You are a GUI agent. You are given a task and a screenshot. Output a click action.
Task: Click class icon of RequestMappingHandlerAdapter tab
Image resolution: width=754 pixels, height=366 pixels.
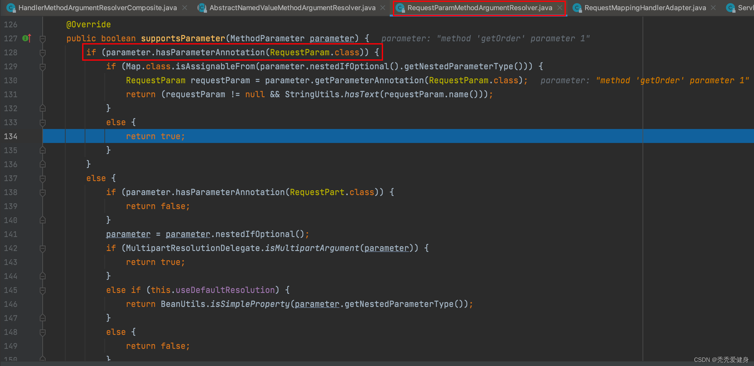577,8
